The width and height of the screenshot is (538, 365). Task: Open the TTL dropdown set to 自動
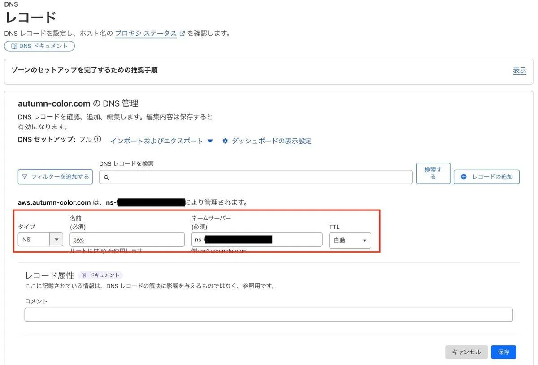click(x=350, y=240)
